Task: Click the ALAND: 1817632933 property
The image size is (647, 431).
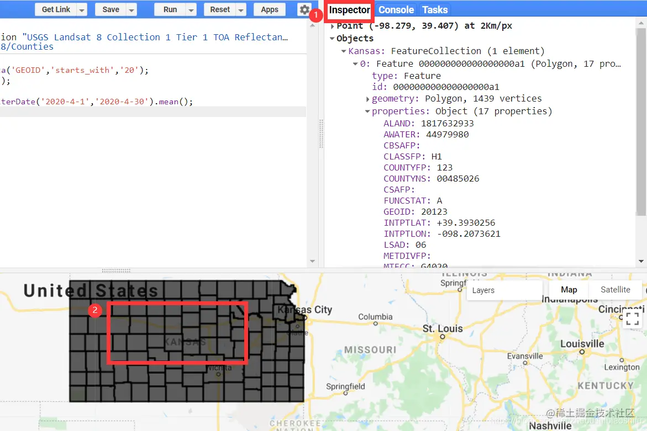Action: (428, 124)
